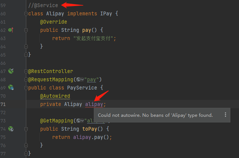239x158 pixels.
Task: Click the commented //@Service annotation
Action: click(43, 5)
